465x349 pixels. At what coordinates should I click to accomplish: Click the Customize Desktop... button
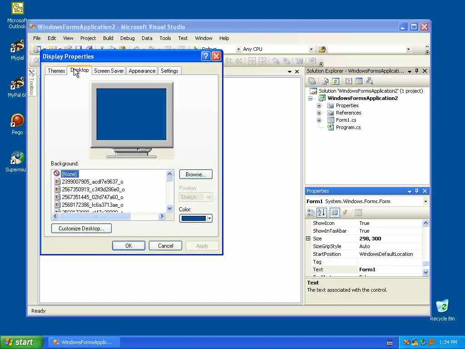[x=81, y=229]
